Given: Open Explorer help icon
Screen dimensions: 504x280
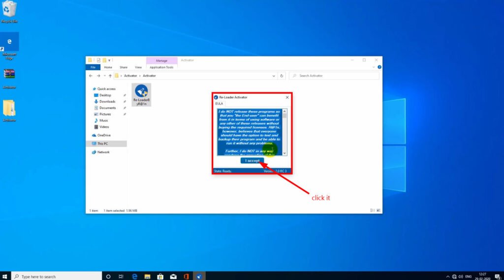Looking at the screenshot, I should click(379, 67).
